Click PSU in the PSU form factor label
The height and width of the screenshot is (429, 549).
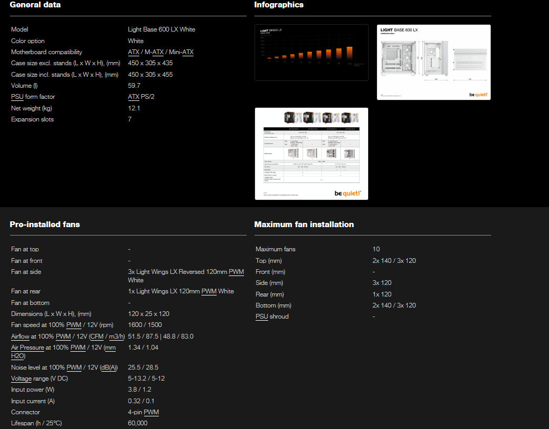pos(17,97)
